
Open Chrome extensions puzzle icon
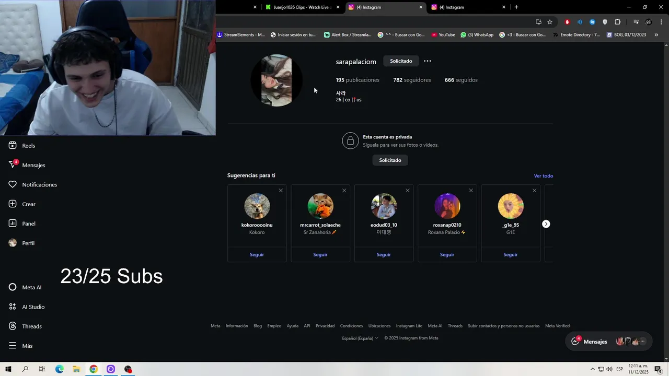(617, 22)
